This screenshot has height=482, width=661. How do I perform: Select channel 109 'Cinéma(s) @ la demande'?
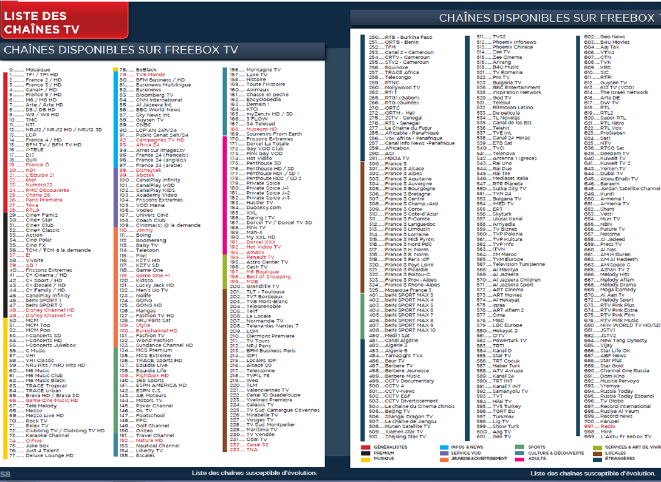tap(160, 225)
